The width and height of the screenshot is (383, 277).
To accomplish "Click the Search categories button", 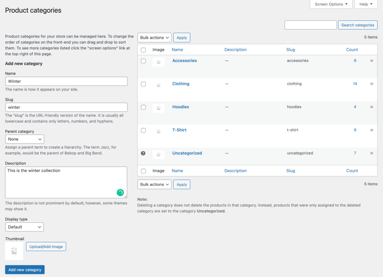I will click(x=357, y=25).
